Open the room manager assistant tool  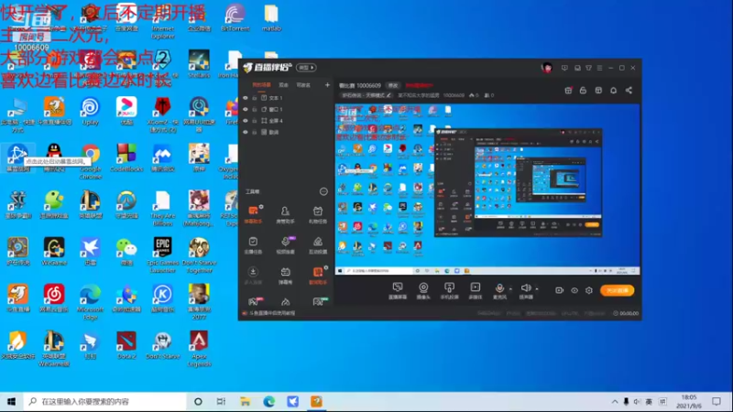(285, 215)
